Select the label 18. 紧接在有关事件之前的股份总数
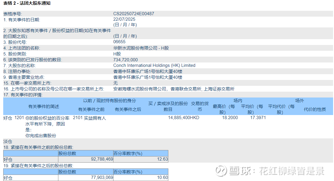The image size is (334, 181). coord(38,147)
